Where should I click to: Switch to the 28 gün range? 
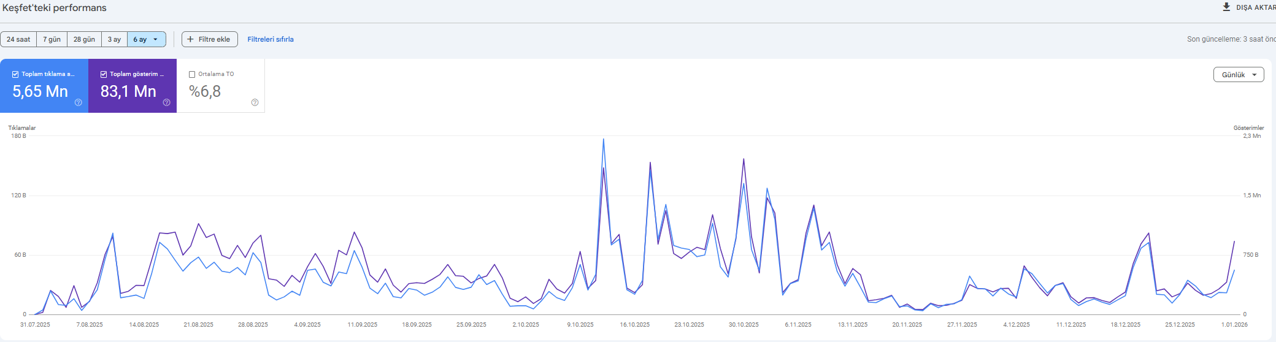coord(84,39)
